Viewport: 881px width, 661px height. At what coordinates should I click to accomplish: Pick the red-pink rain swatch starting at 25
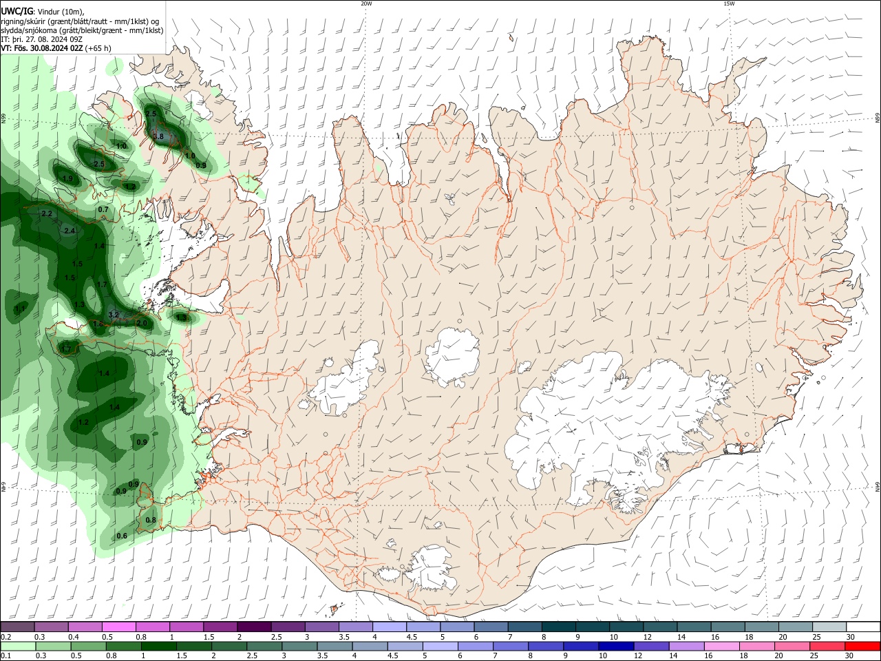(828, 646)
